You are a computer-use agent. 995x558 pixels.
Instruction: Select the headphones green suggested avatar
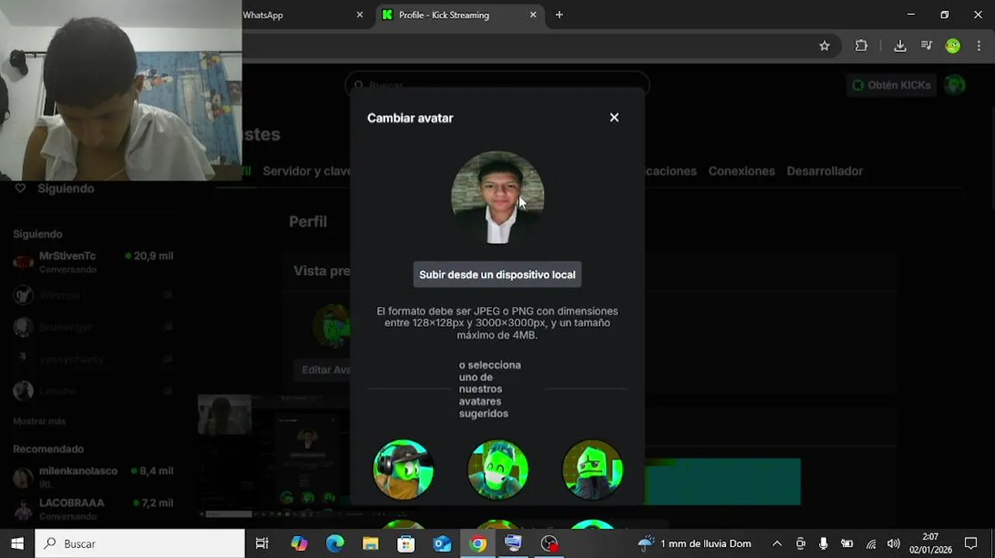[x=403, y=469]
